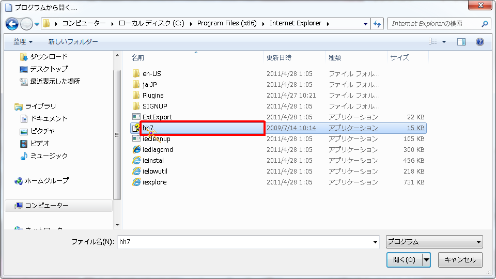The image size is (496, 279).
Task: Select the iediagcmd application icon
Action: point(136,150)
